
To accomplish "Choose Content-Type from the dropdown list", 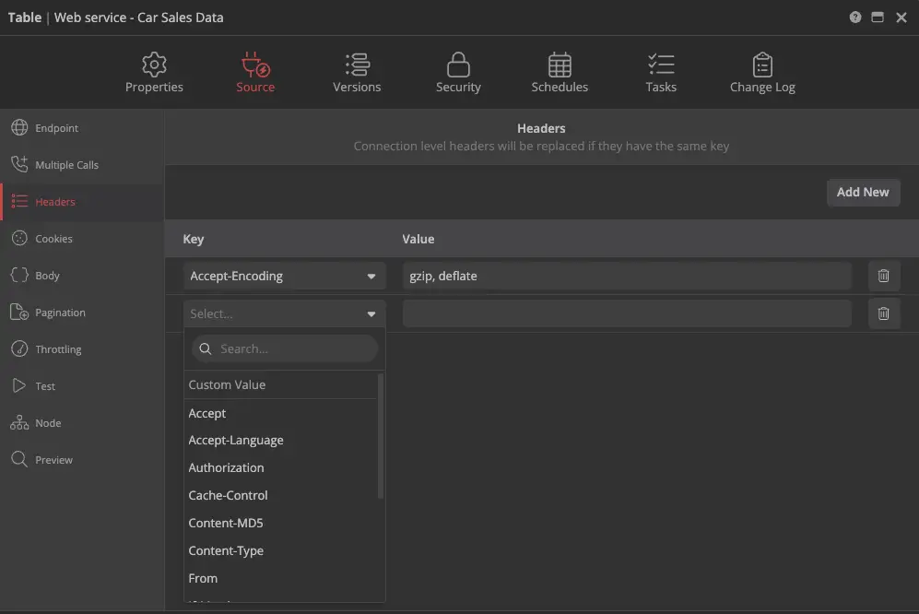I will pos(226,550).
